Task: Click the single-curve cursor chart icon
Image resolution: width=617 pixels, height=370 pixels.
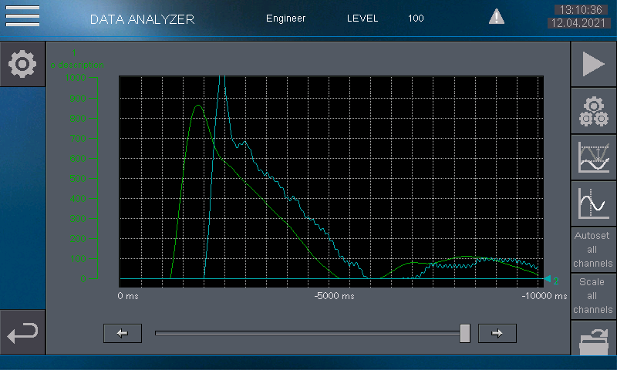Action: pyautogui.click(x=593, y=203)
